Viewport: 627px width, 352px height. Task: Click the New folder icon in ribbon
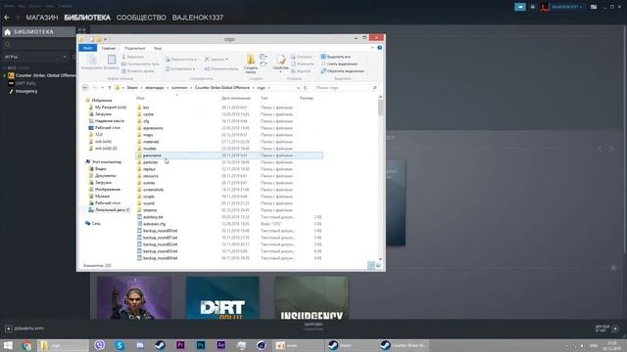(x=251, y=60)
